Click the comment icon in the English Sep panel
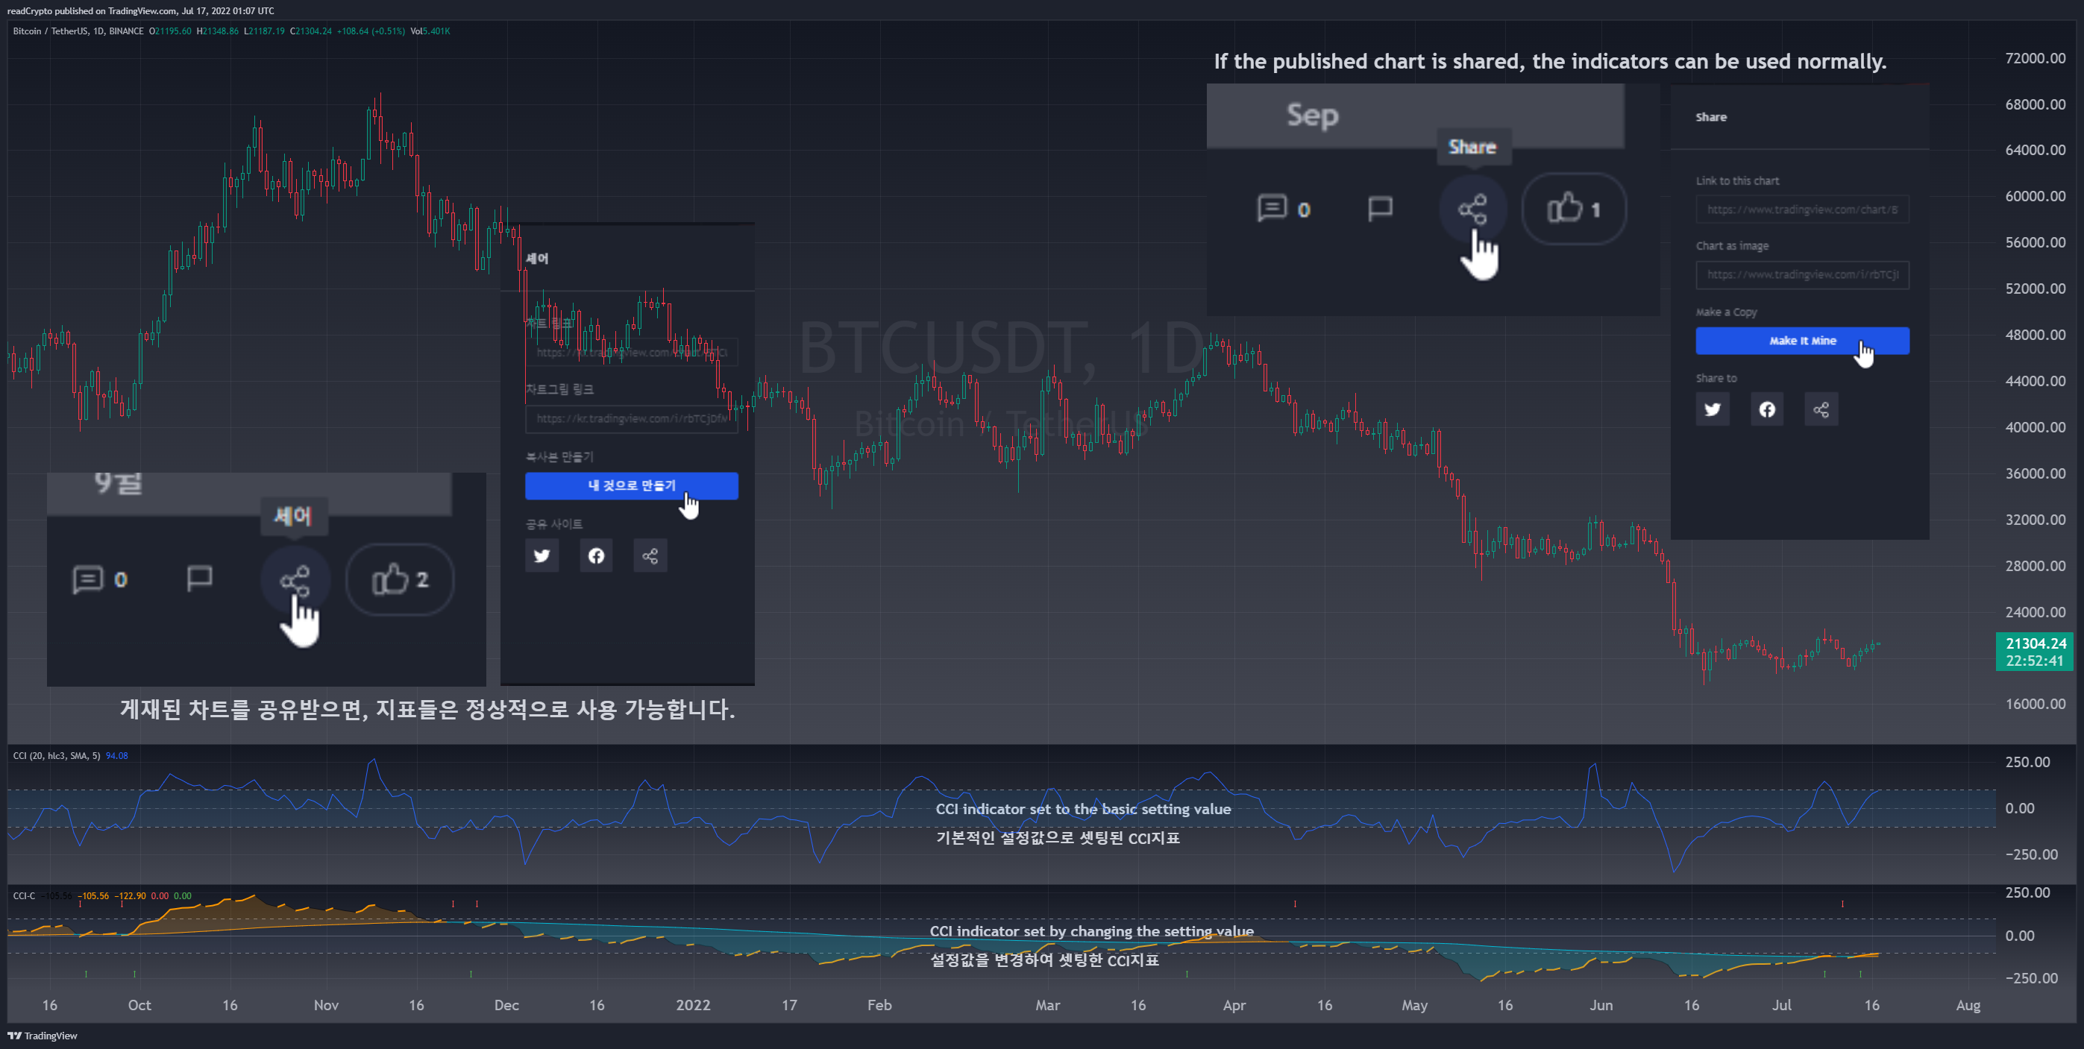 (x=1272, y=209)
